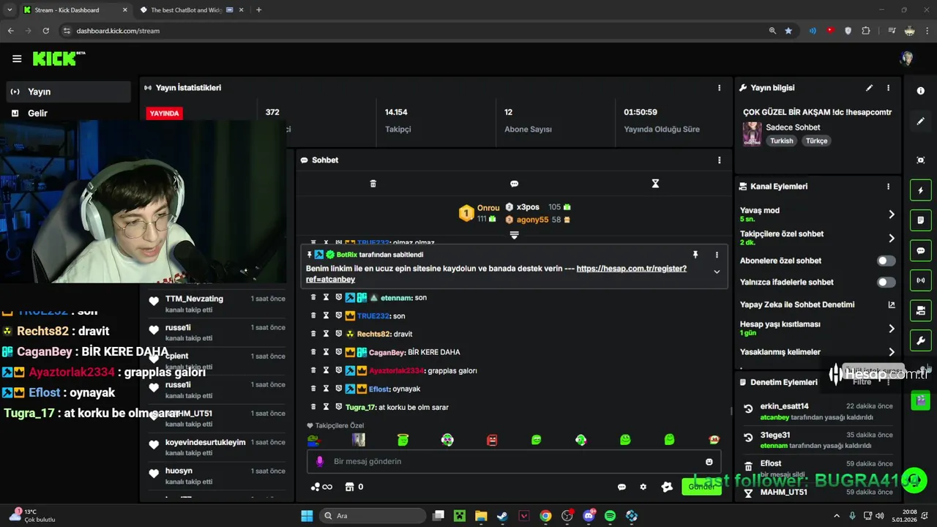The height and width of the screenshot is (527, 937).
Task: Bookmark page with star icon
Action: (788, 31)
